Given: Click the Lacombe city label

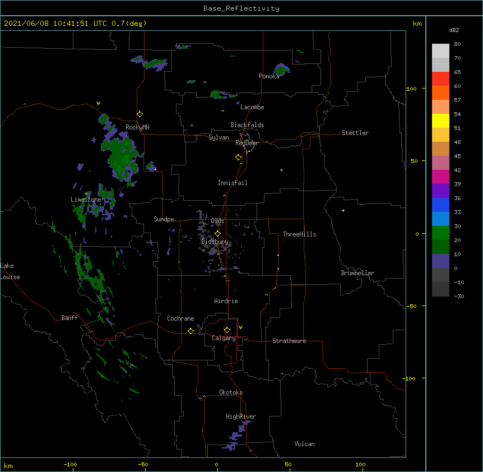Looking at the screenshot, I should point(252,107).
